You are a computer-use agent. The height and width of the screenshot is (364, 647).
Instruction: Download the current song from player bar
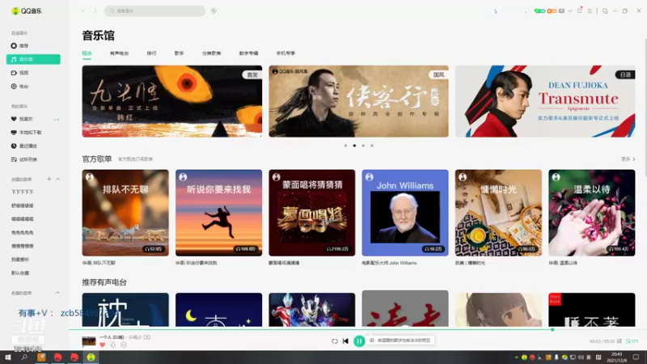pyautogui.click(x=112, y=345)
